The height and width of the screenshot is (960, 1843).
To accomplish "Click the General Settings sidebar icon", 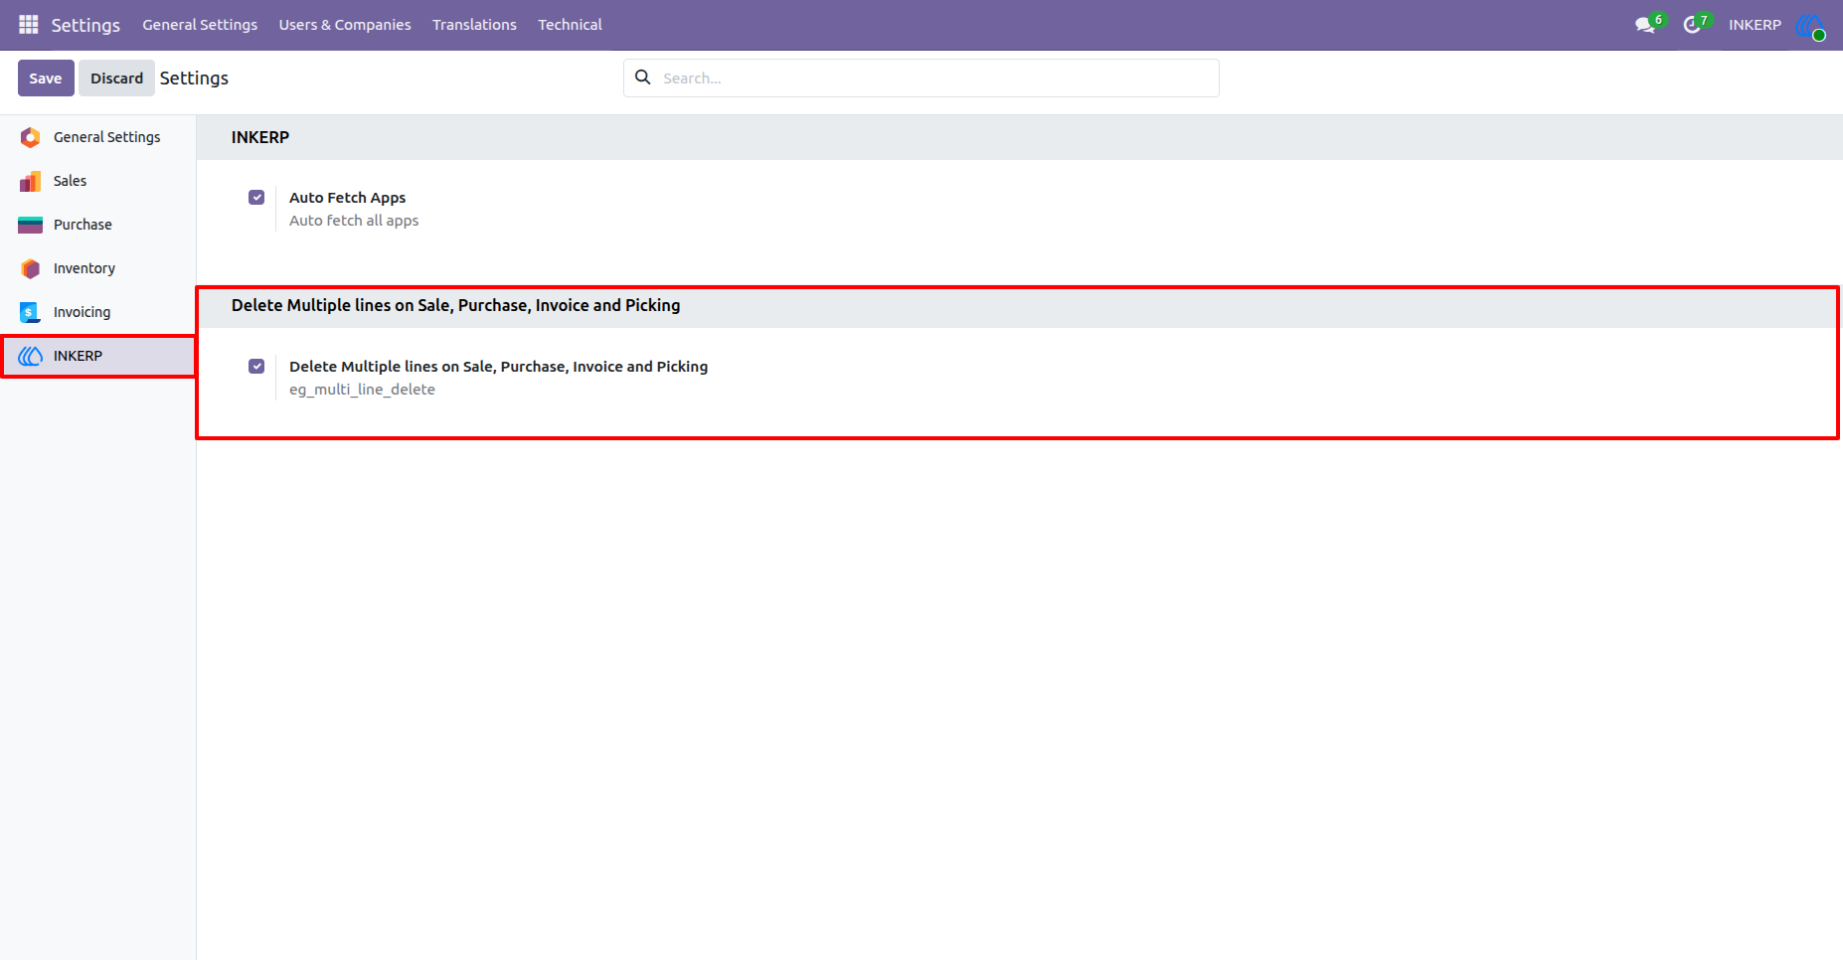I will (30, 137).
